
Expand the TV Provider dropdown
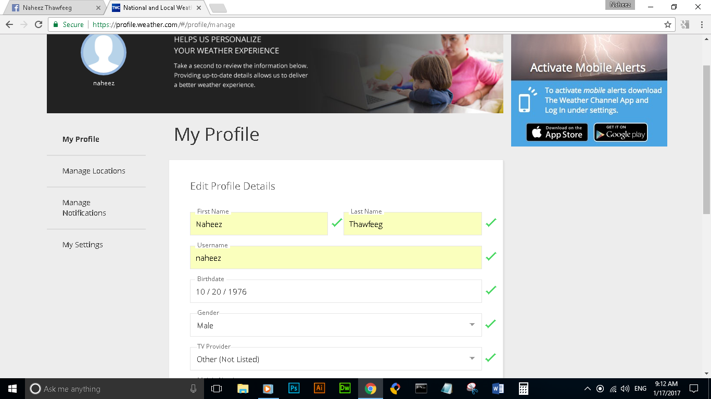pos(336,359)
